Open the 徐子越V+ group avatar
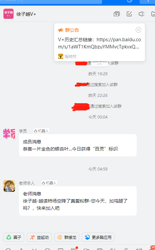The width and height of the screenshot is (155, 250). tap(9, 14)
